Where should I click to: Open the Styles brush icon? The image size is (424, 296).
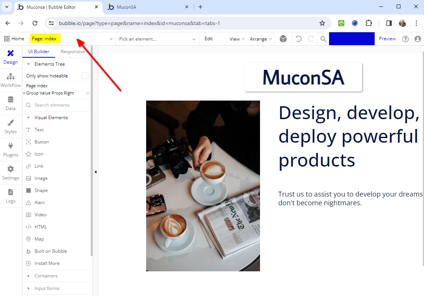[x=11, y=126]
